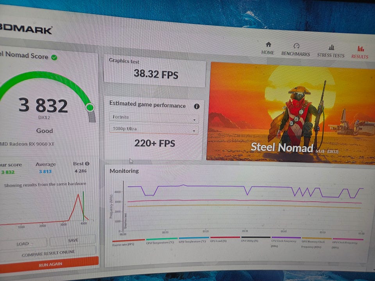Viewport: 375px width, 281px height.
Task: Click the Average score 3 813
Action: click(x=45, y=171)
